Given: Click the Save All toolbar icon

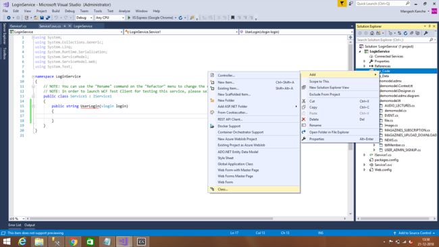Looking at the screenshot, I should click(48, 18).
